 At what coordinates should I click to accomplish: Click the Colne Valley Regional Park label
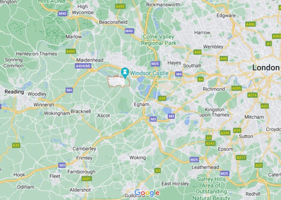coord(159,40)
